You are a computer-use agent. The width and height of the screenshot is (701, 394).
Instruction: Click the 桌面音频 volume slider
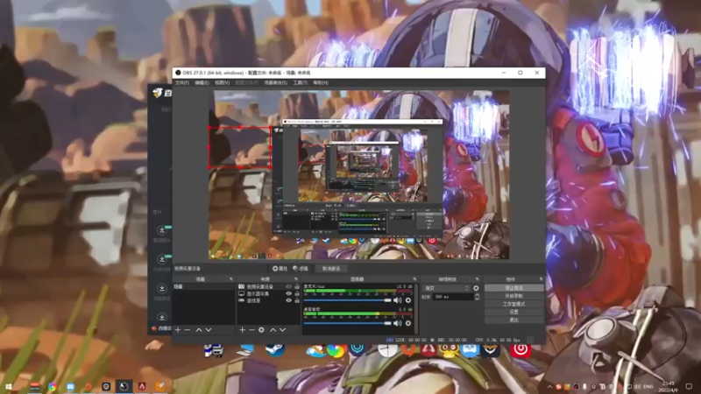pyautogui.click(x=347, y=323)
